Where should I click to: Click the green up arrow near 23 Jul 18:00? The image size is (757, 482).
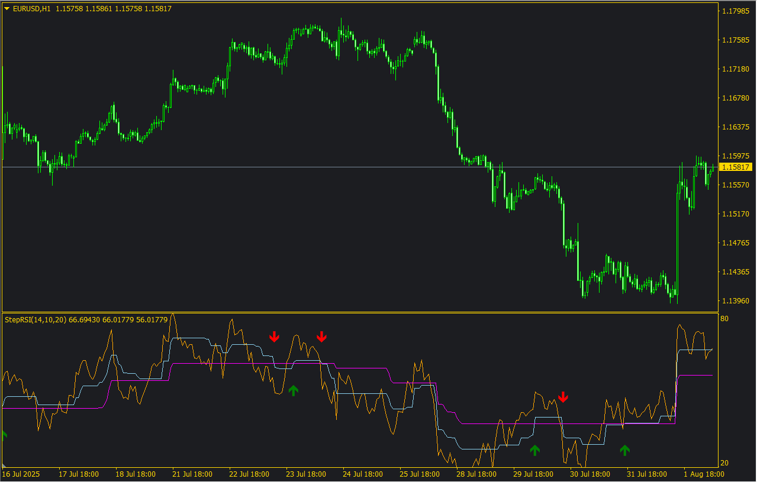pos(293,390)
